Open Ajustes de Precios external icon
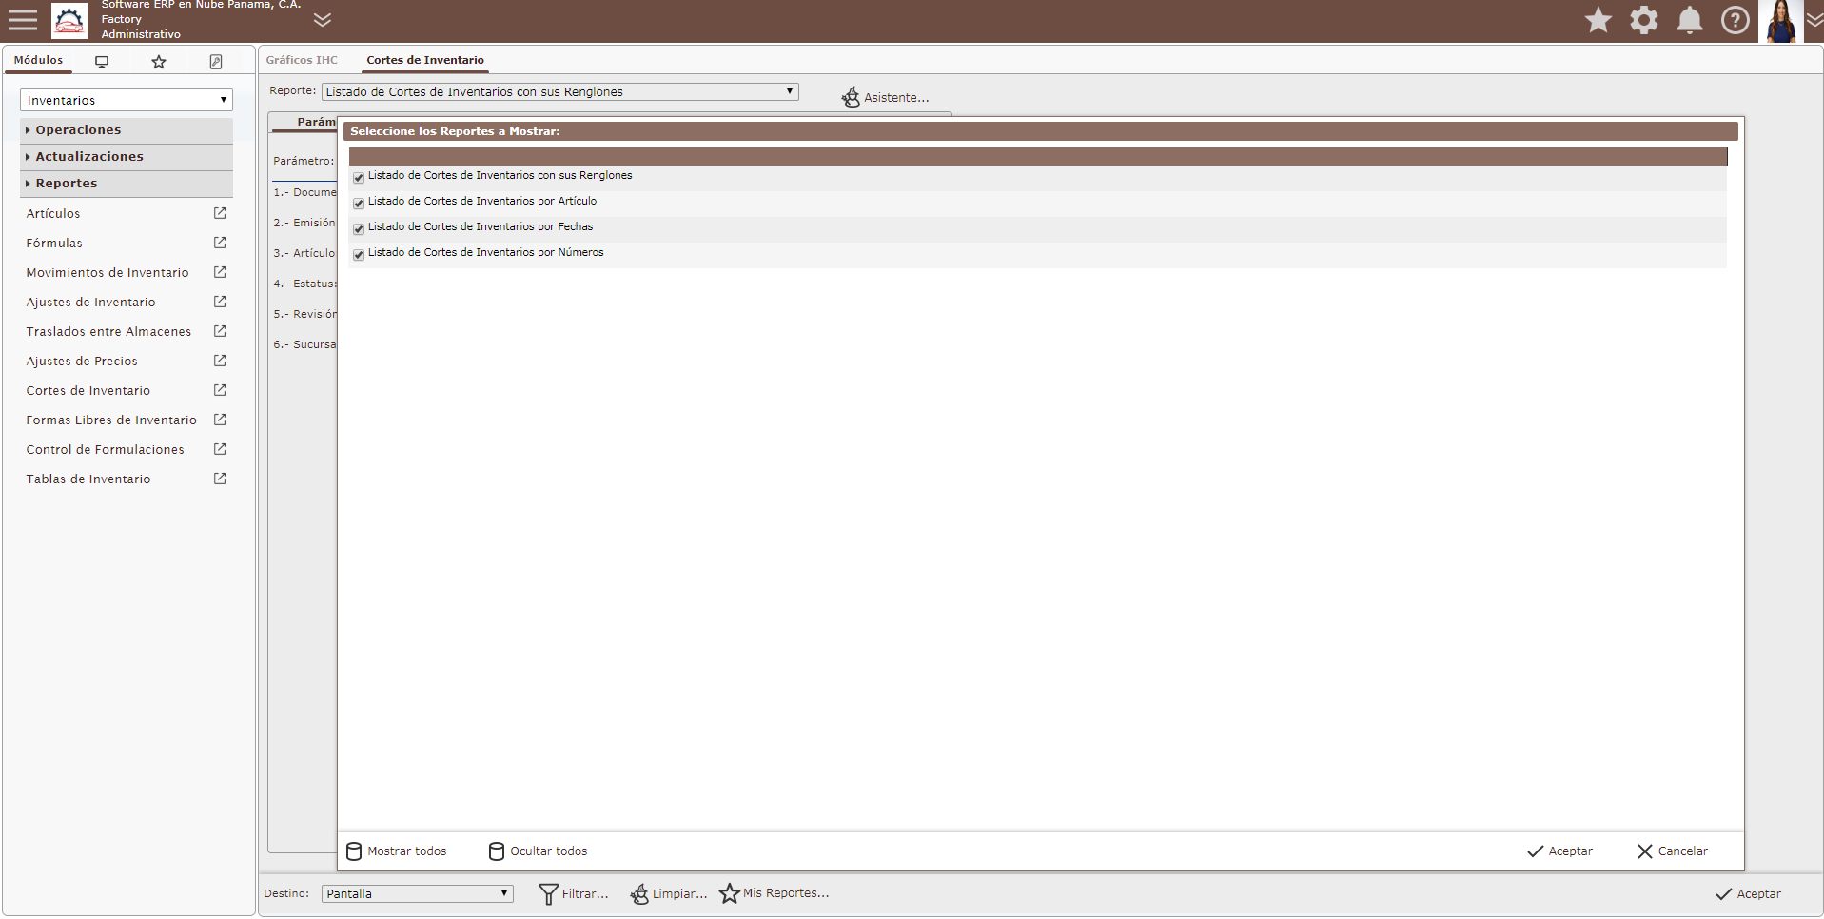Image resolution: width=1824 pixels, height=919 pixels. tap(220, 361)
